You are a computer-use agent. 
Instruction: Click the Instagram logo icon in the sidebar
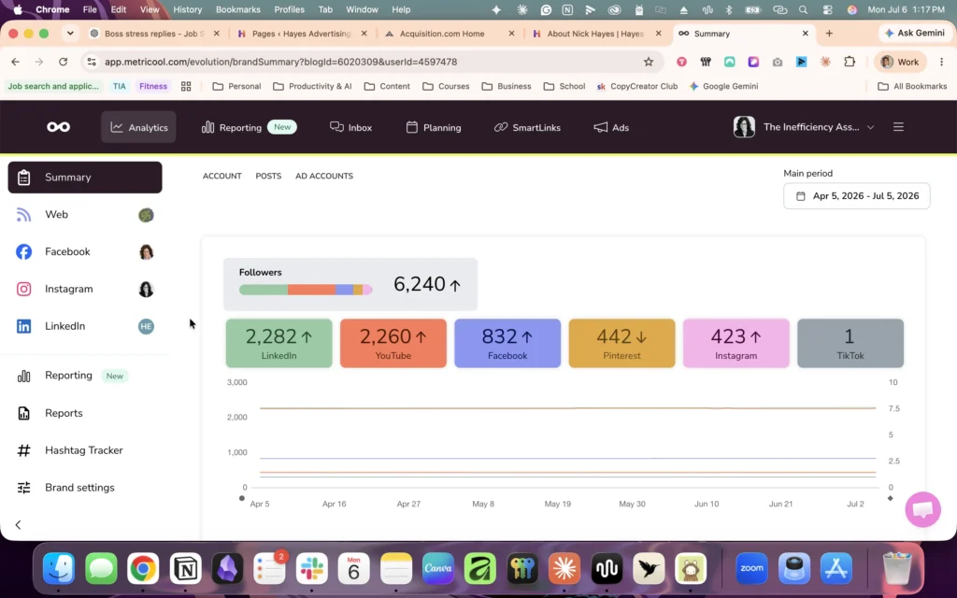coord(23,289)
